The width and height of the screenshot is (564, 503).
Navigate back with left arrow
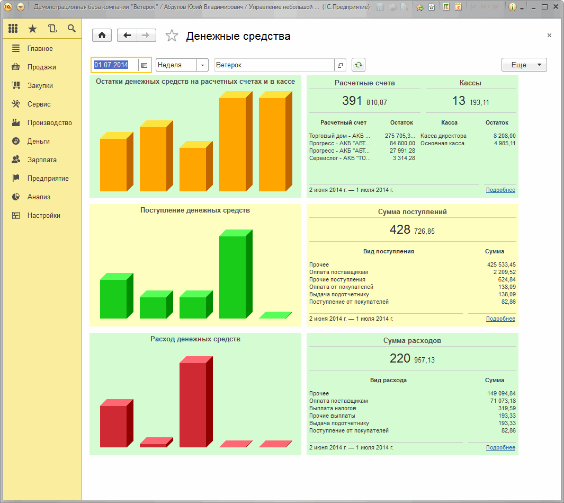coord(127,36)
